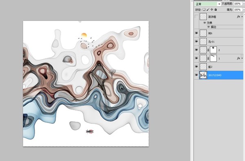Select layer 2's mask thumbnail
Viewport: 245px width, 161px height.
[x=213, y=50]
